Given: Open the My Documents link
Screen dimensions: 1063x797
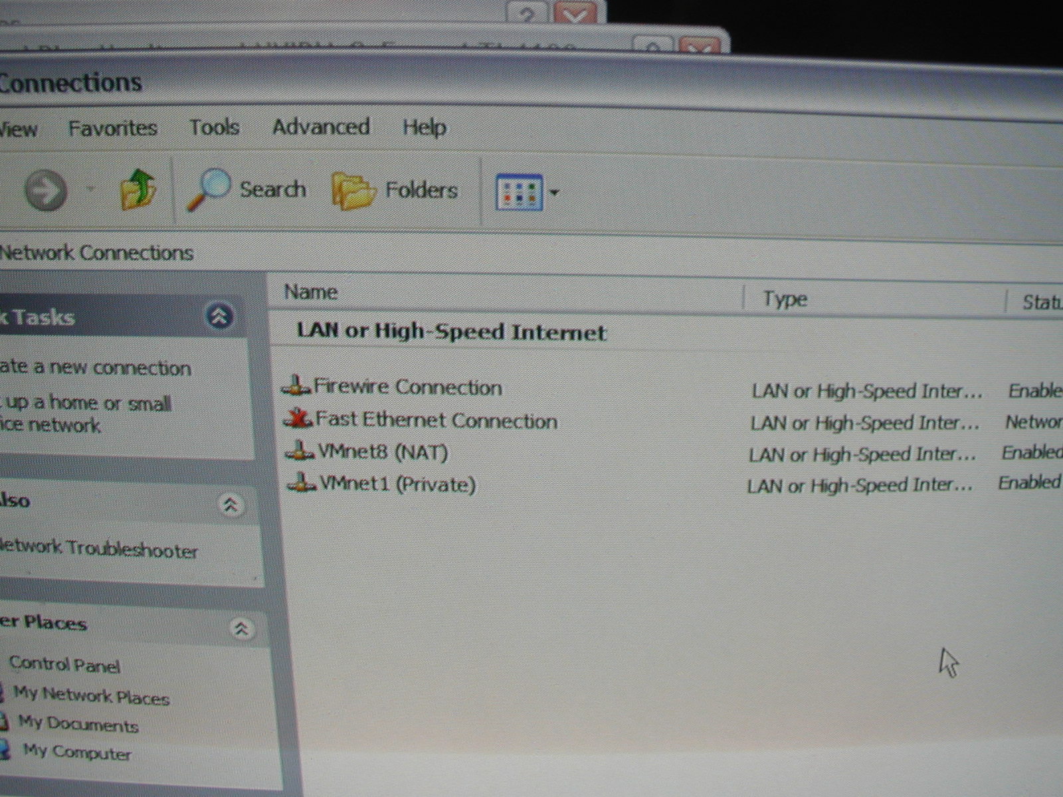Looking at the screenshot, I should pos(78,724).
